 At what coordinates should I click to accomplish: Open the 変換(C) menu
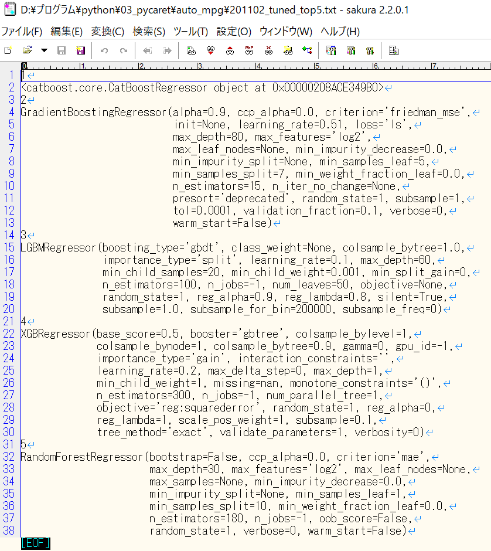coord(107,32)
